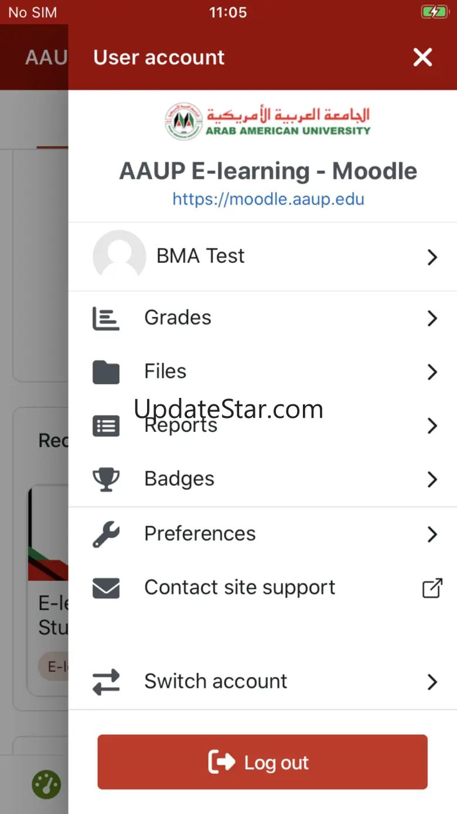This screenshot has height=814, width=457.
Task: Expand the BMA Test profile chevron
Action: point(432,257)
